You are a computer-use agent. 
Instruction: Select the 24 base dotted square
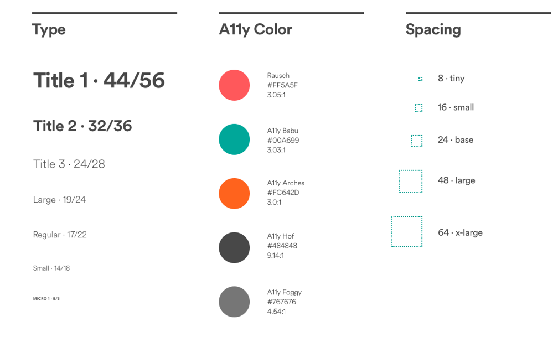[416, 141]
